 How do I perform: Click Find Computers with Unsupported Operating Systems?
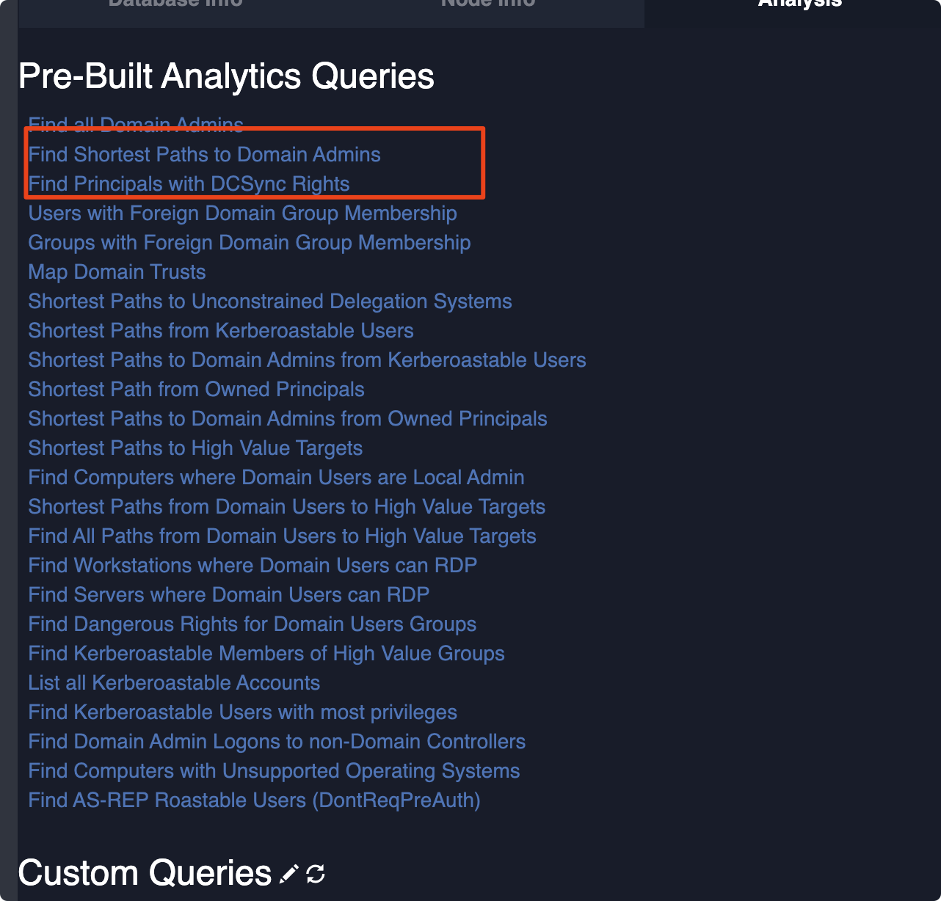click(274, 771)
